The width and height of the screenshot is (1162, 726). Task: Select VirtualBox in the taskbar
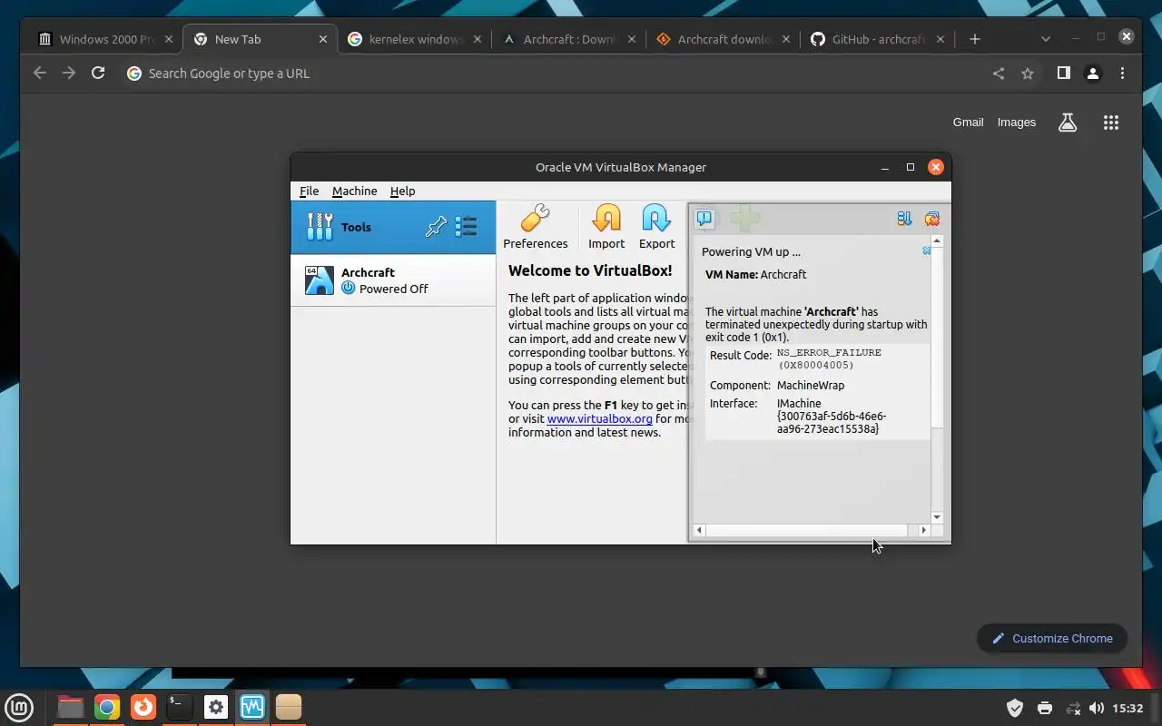click(252, 707)
